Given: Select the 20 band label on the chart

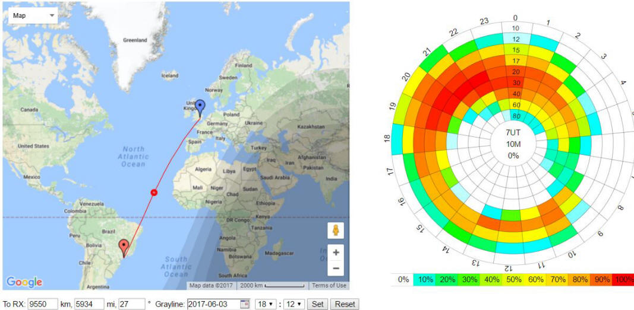Looking at the screenshot, I should [x=515, y=72].
